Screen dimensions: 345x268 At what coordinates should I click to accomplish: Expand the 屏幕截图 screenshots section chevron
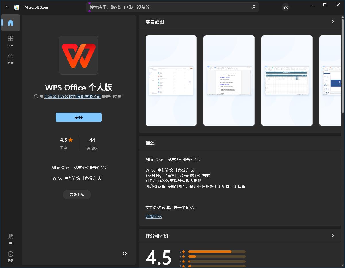click(333, 22)
